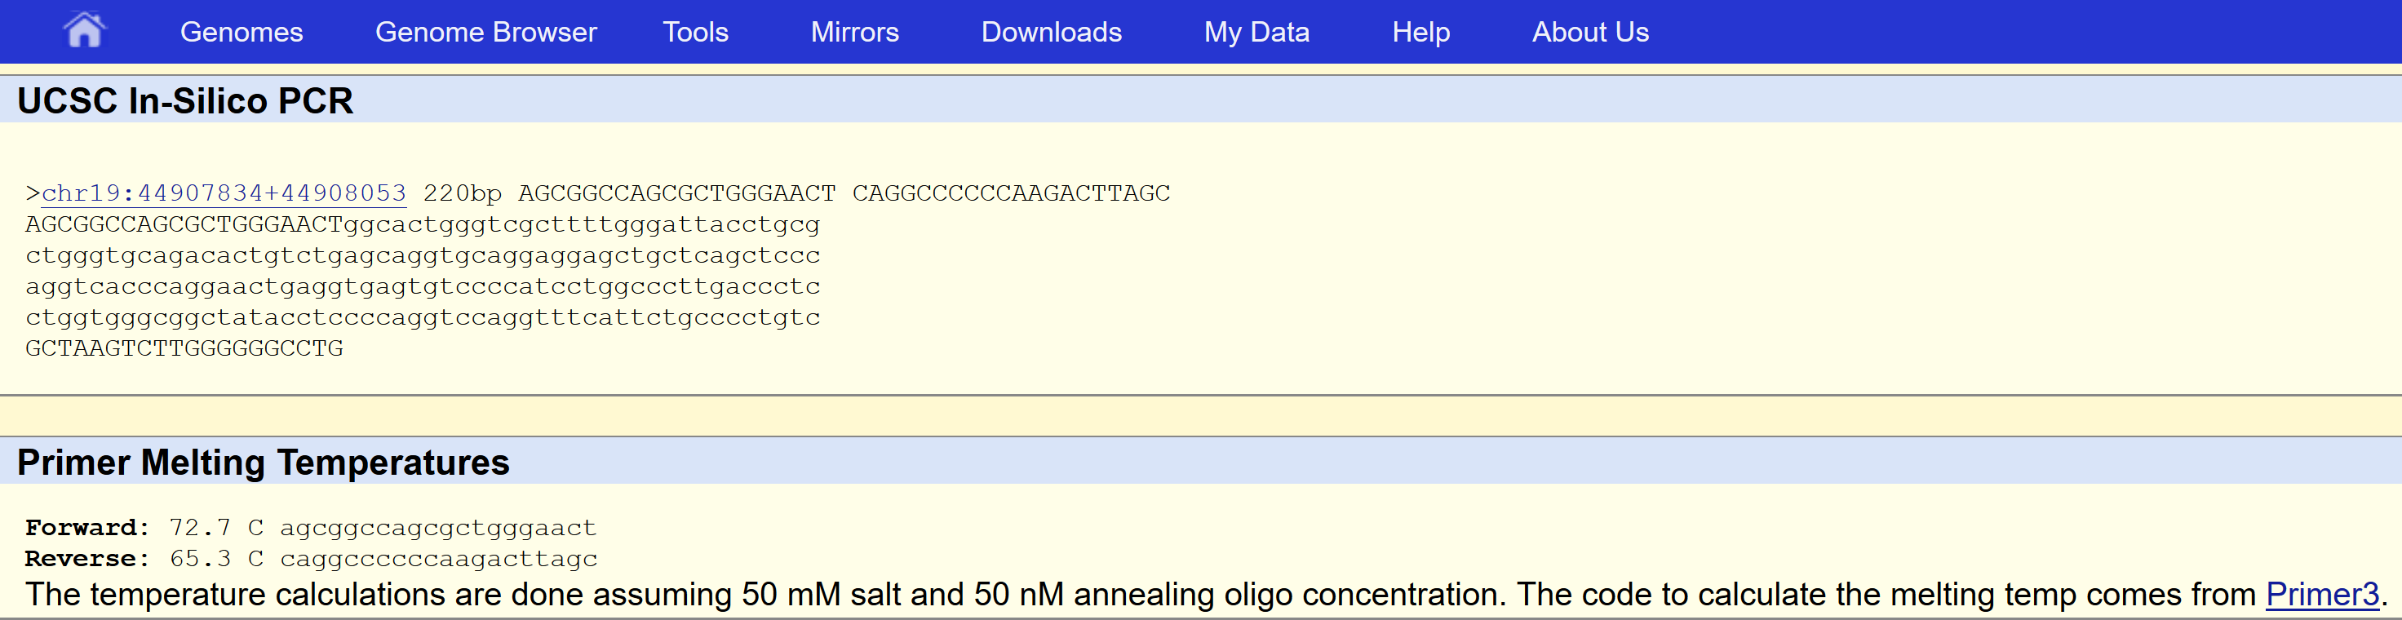Screen dimensions: 2402x620
Task: Click the final amplicon line GCTAAGTCTTGGGGGGCCTG
Action: pos(184,348)
